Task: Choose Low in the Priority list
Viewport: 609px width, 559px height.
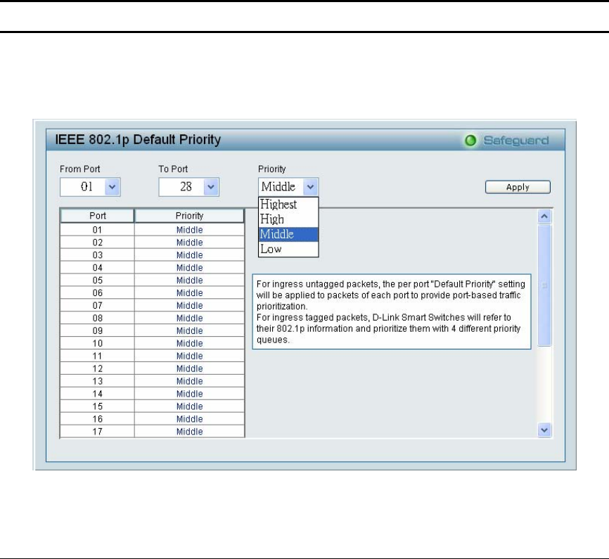Action: (x=288, y=249)
